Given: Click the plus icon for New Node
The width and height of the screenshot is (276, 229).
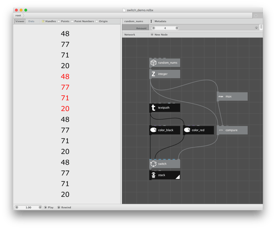Looking at the screenshot, I should tap(152, 34).
